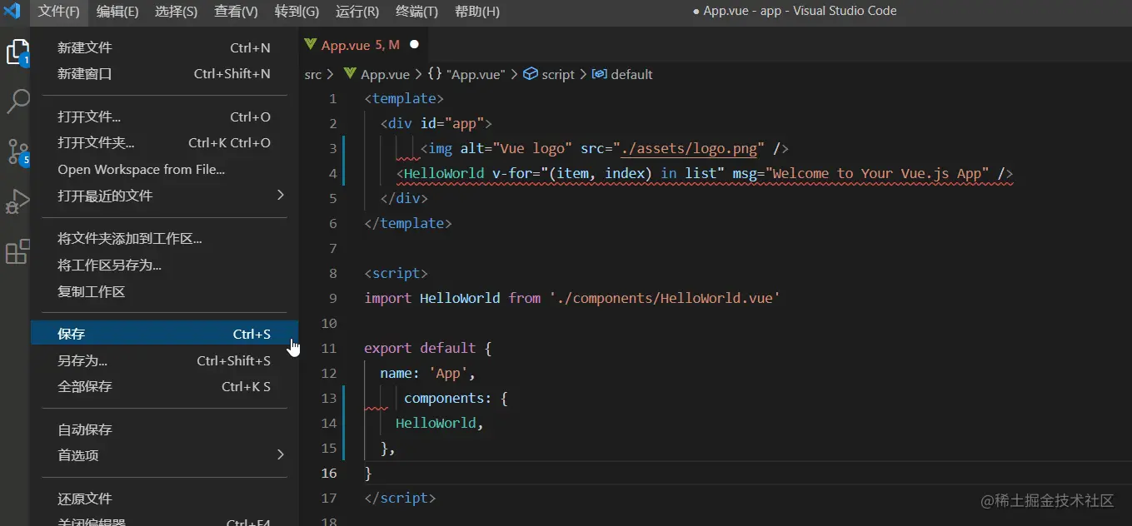Viewport: 1132px width, 526px height.
Task: Click the v-for attribute on line 4
Action: pos(512,173)
